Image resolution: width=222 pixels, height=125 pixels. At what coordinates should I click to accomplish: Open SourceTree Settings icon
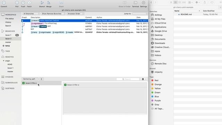(143, 3)
